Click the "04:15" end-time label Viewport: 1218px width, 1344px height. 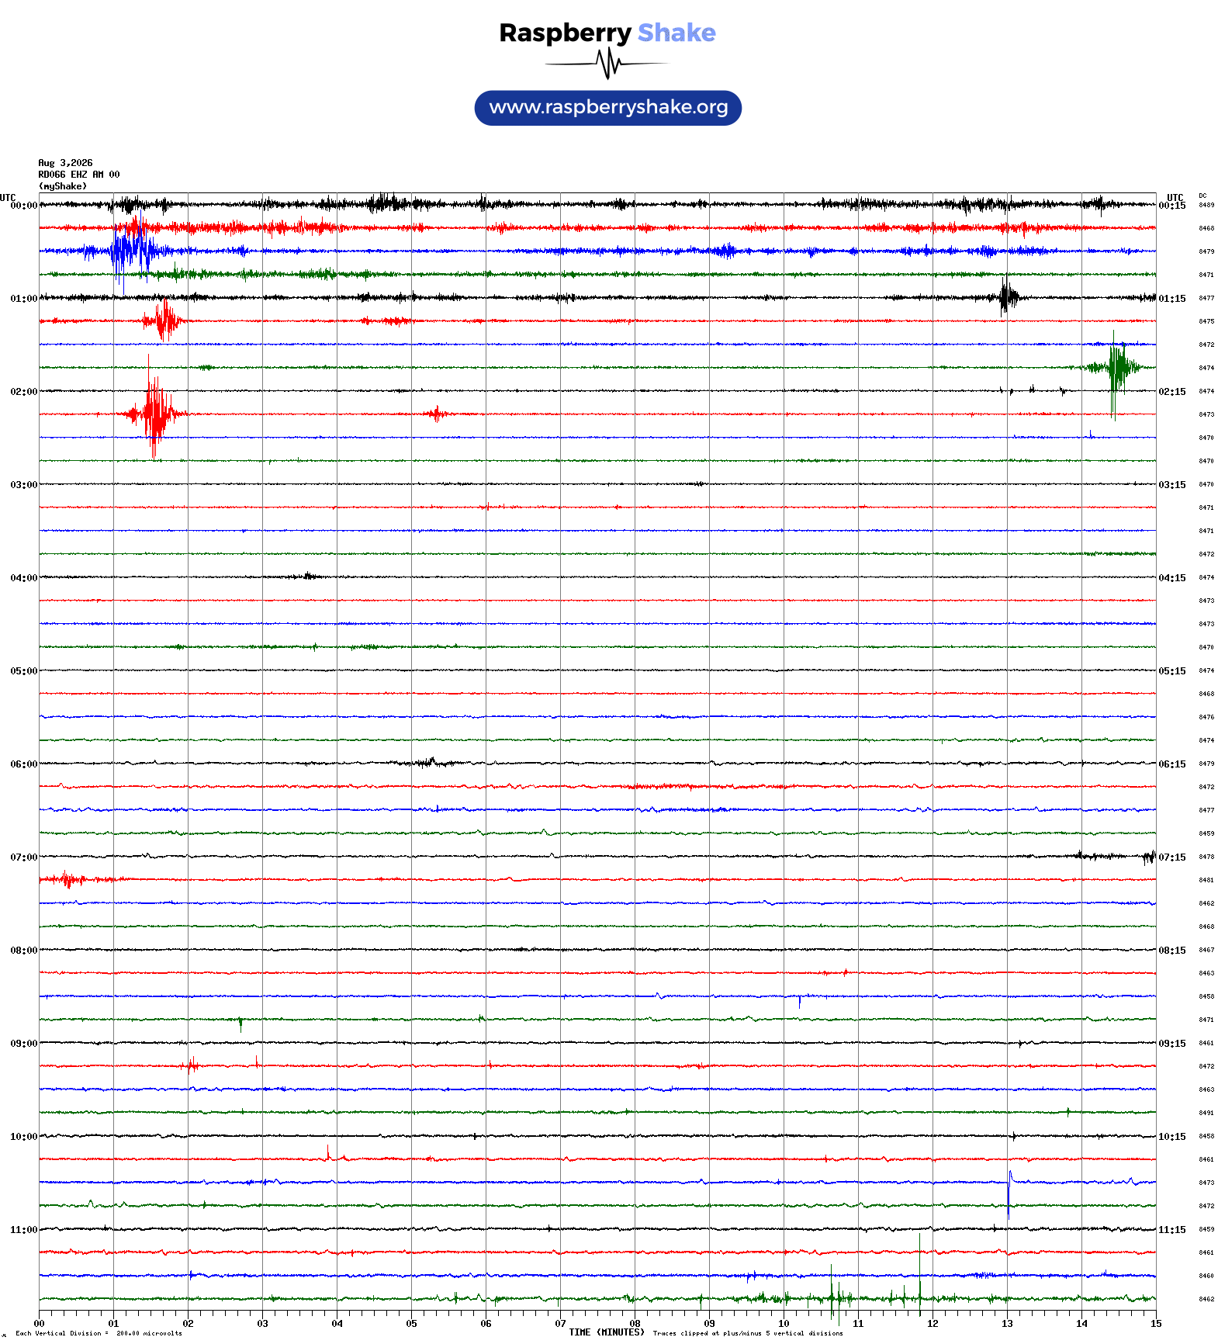coord(1172,578)
